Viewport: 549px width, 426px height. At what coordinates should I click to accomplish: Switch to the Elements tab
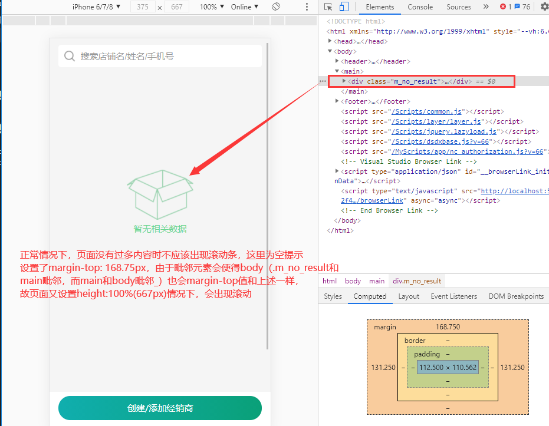click(380, 7)
